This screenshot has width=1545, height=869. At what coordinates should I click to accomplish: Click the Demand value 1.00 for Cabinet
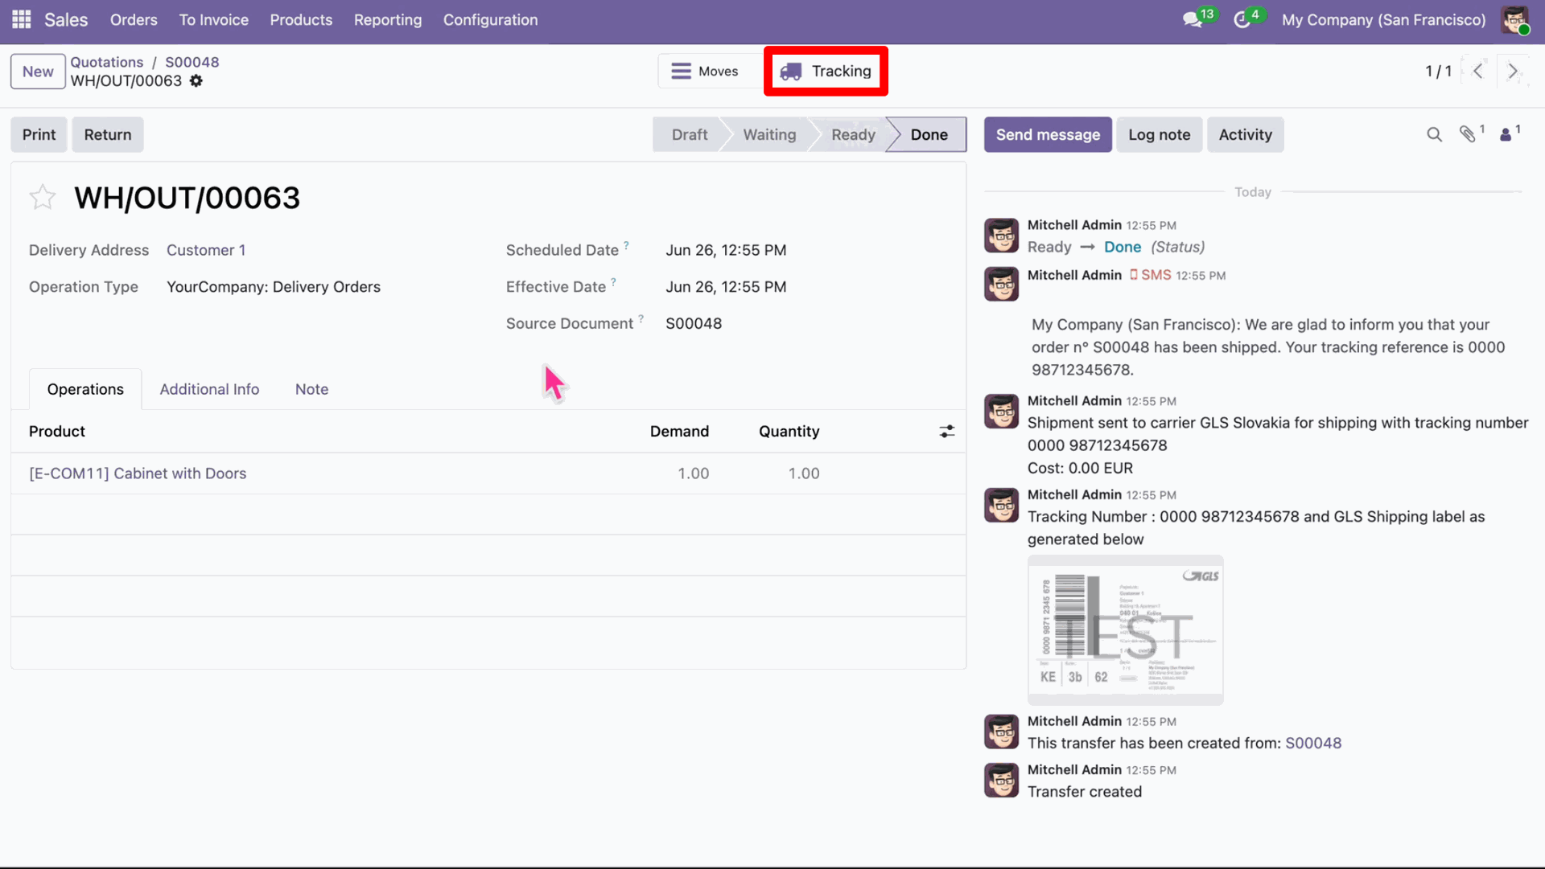693,473
